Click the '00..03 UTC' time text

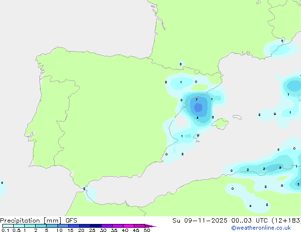[x=249, y=221]
